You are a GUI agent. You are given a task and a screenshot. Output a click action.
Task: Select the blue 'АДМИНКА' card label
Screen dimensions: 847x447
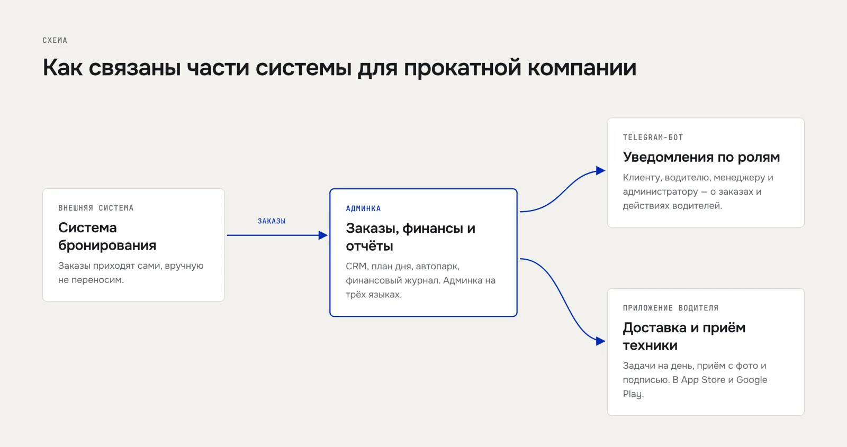363,208
